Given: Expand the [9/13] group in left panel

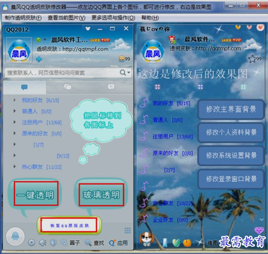Looking at the screenshot, I should [15, 155].
